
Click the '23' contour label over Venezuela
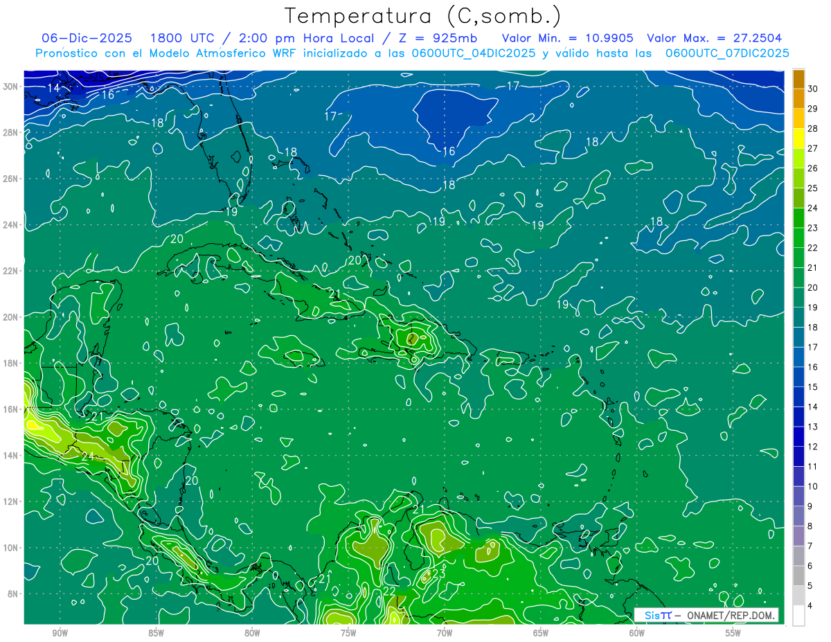[438, 573]
